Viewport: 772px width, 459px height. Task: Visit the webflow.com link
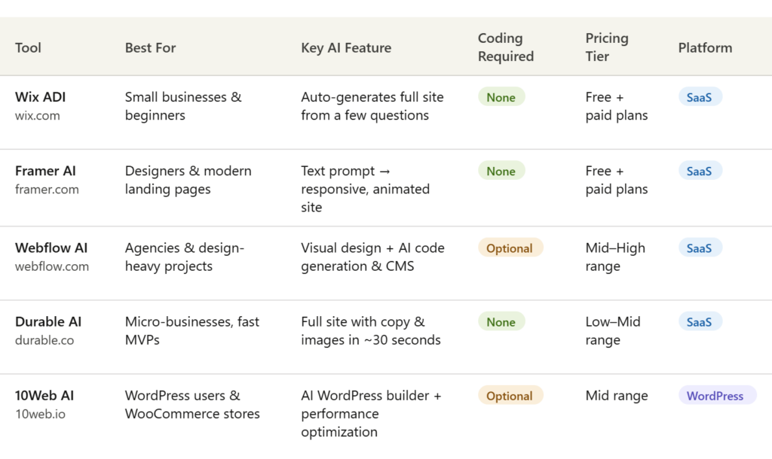(x=51, y=266)
